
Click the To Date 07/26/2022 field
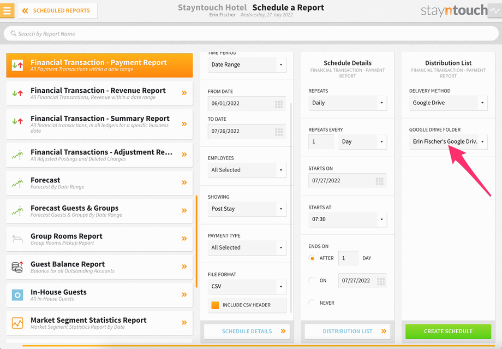[247, 132]
